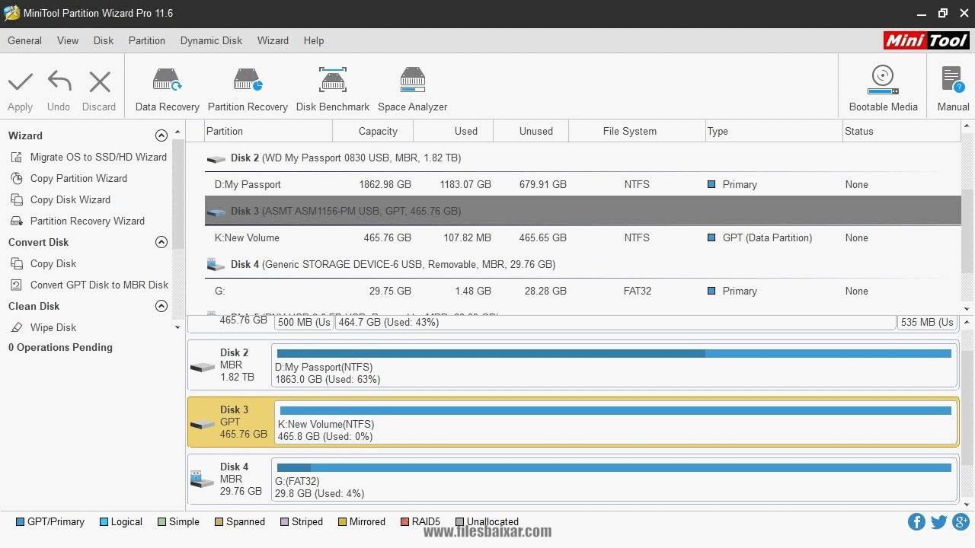Viewport: 975px width, 548px height.
Task: Select the D:My Passport partition row
Action: 583,184
